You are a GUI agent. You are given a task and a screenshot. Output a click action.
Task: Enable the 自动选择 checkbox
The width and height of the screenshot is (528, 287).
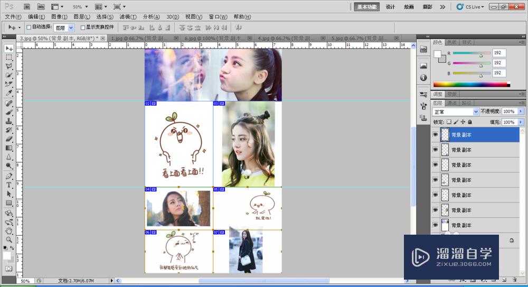coord(29,27)
